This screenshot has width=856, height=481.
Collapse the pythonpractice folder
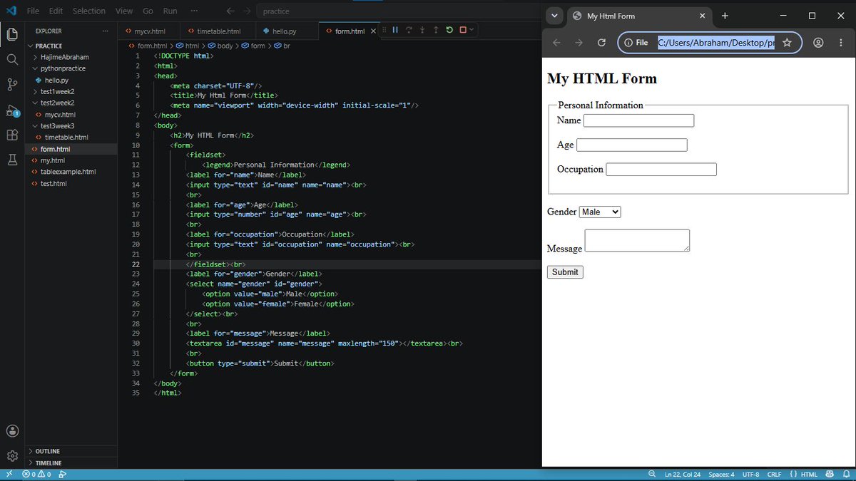(x=71, y=68)
